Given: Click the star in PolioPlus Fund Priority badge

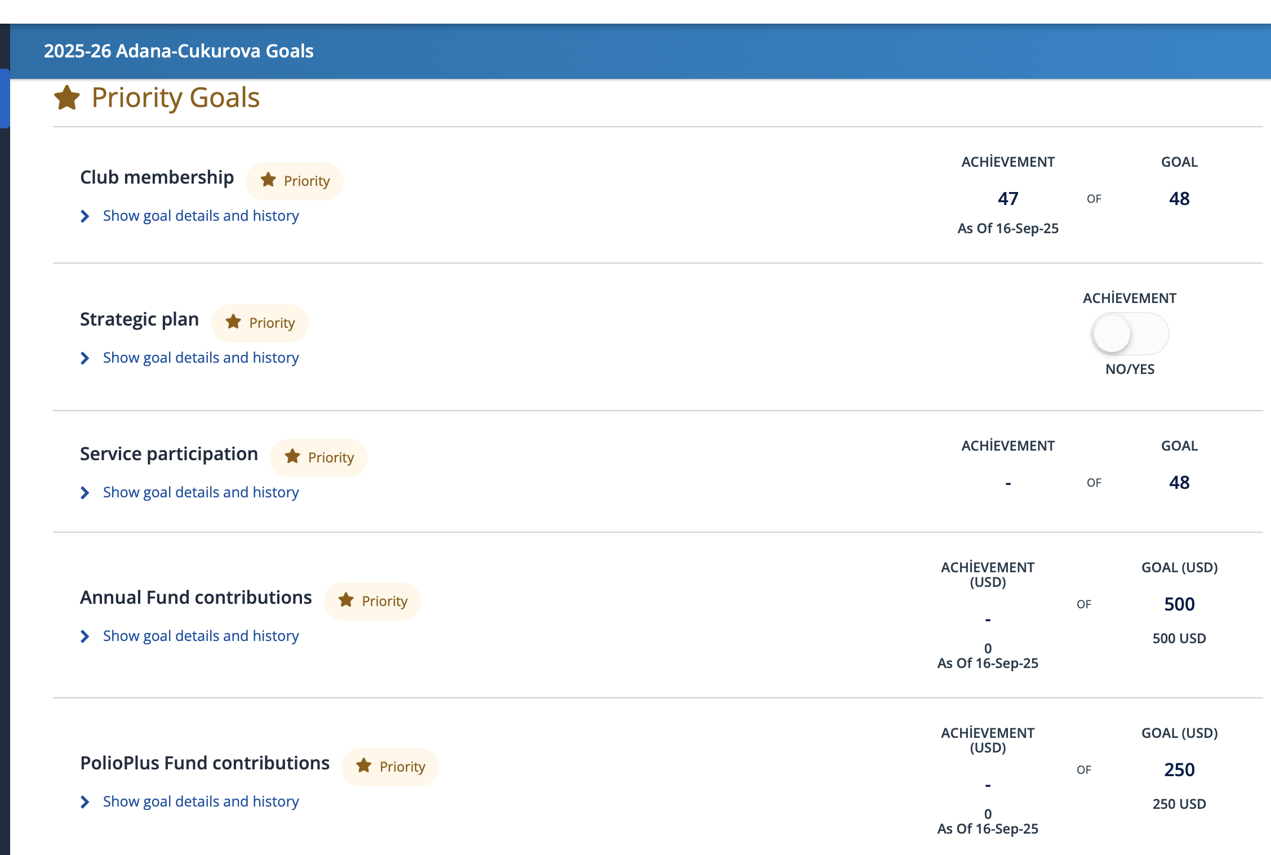Looking at the screenshot, I should (364, 766).
